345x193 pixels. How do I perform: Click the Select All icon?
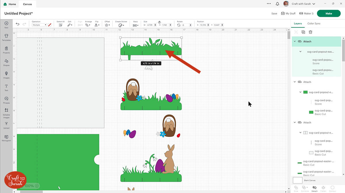[x=61, y=25]
